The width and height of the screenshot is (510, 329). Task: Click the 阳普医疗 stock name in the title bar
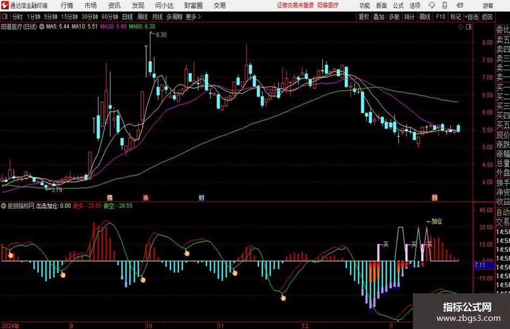[328, 5]
